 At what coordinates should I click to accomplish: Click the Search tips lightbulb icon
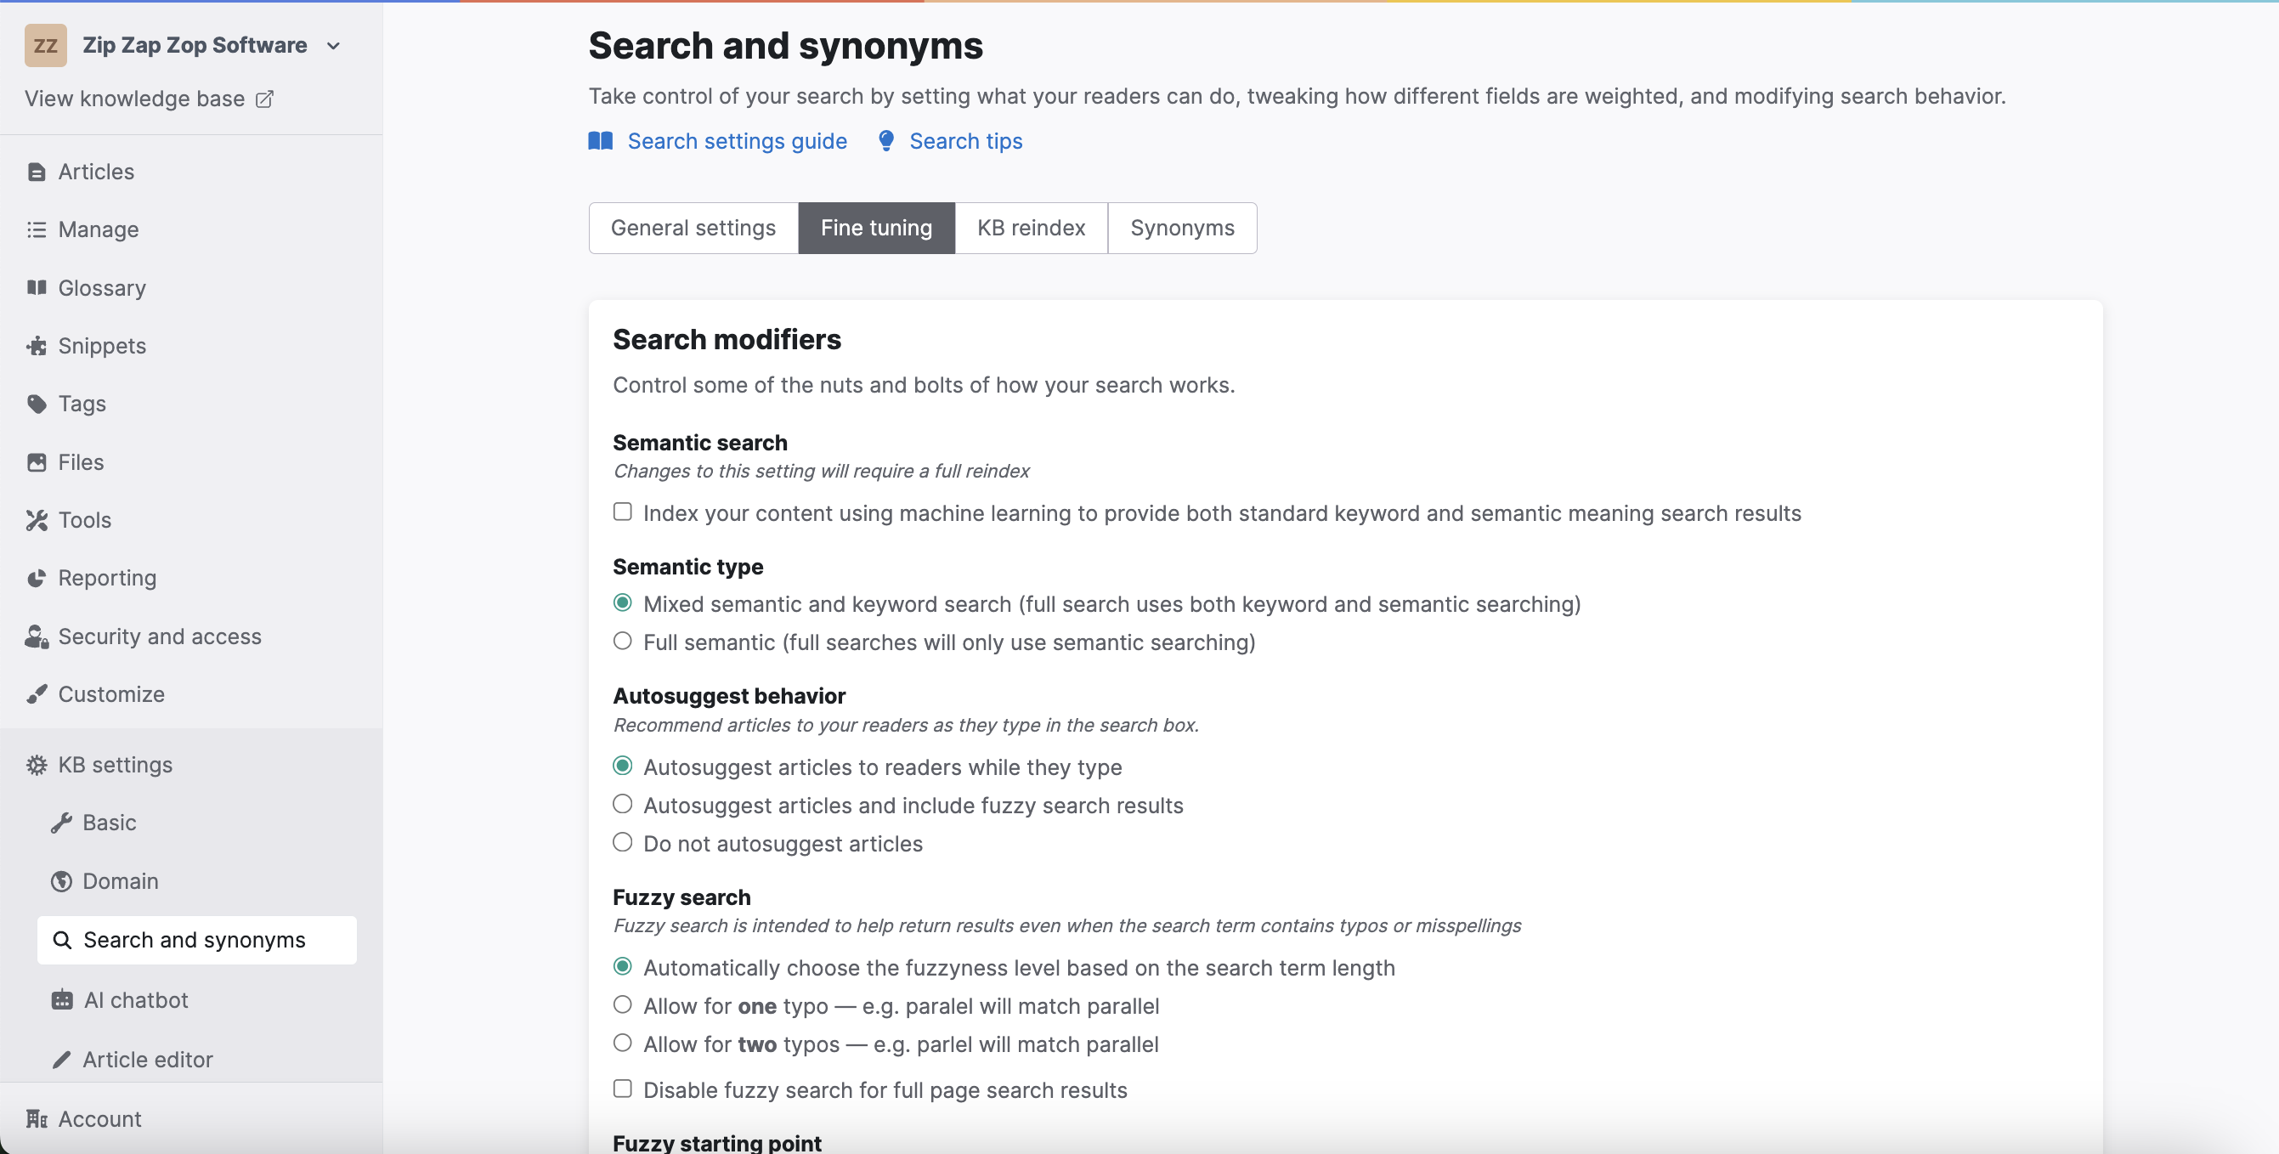[885, 141]
